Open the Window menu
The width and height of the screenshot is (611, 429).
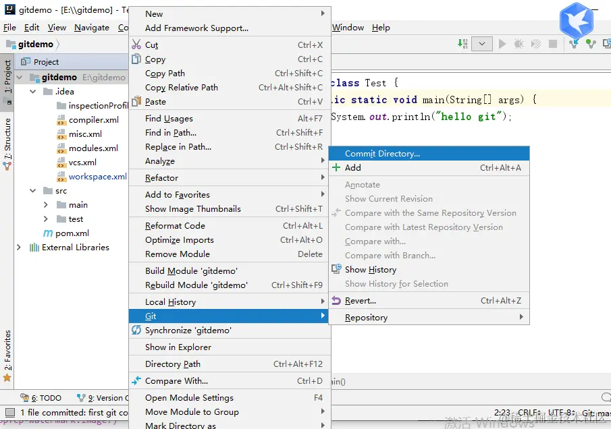[x=348, y=28]
